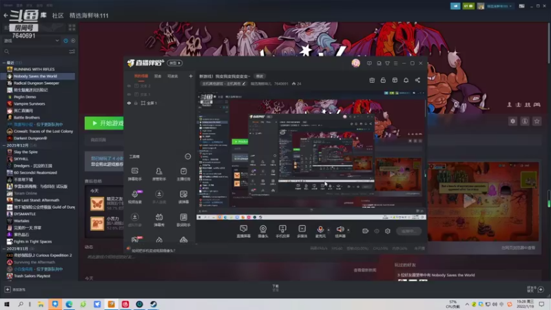
Task: Toggle lock on 全屏 1 source
Action: [136, 103]
